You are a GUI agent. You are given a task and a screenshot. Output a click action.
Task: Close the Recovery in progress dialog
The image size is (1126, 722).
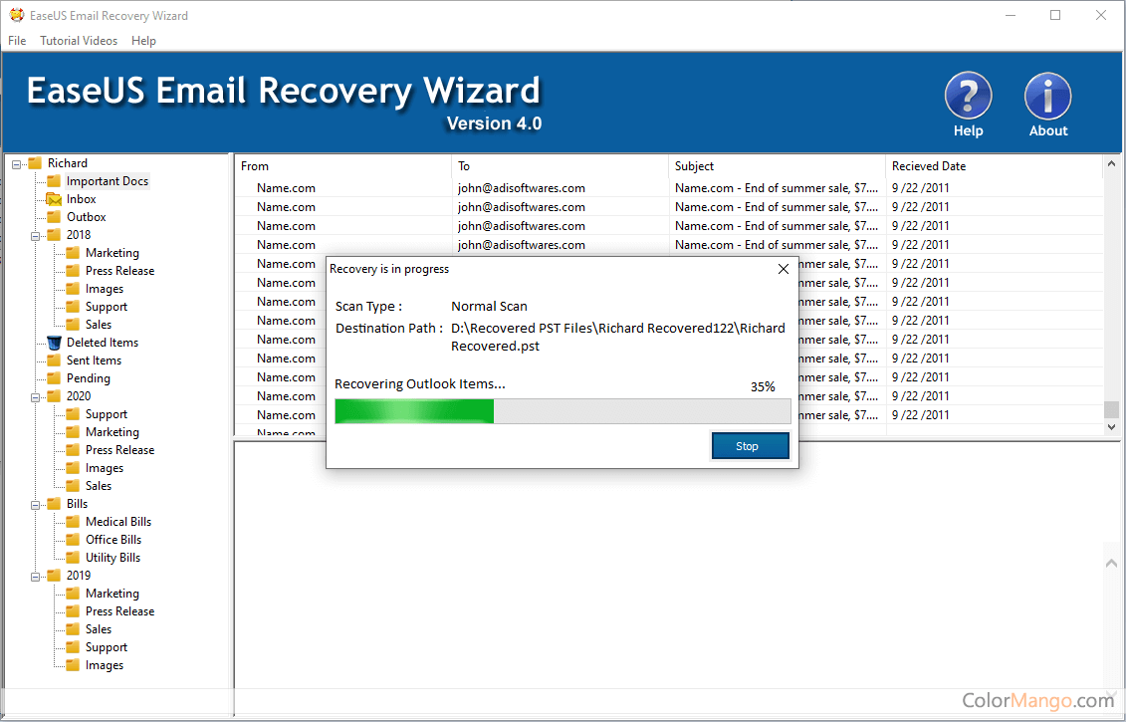pyautogui.click(x=783, y=269)
